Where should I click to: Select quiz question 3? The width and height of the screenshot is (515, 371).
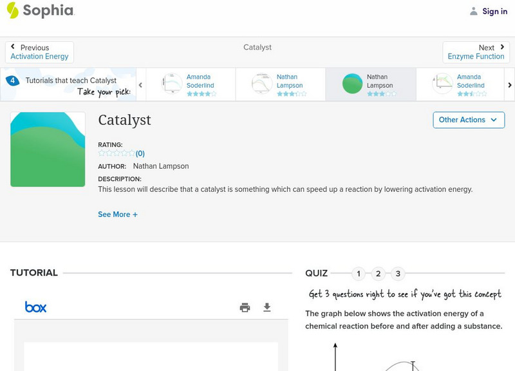[x=398, y=274]
